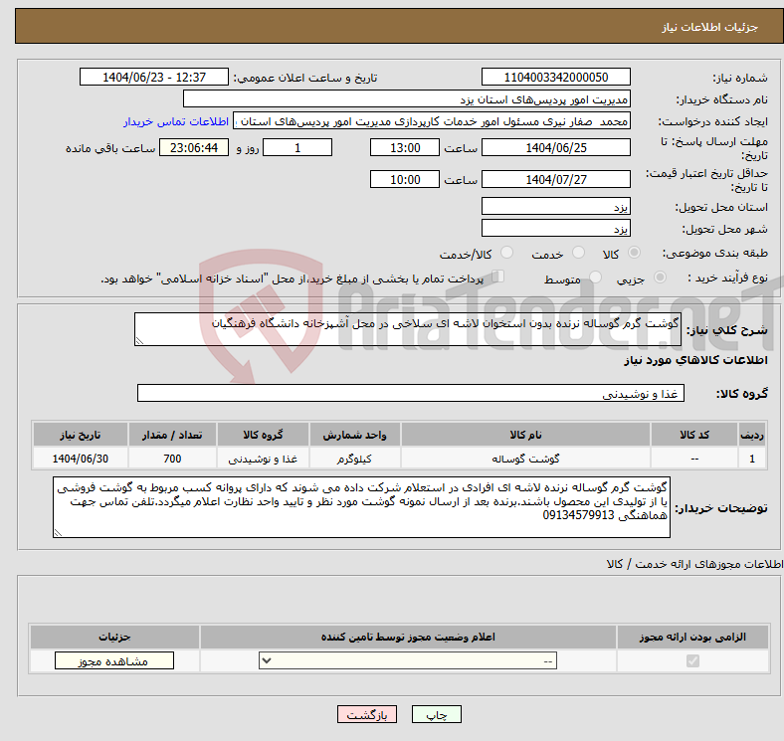Click the نام کالا column header
This screenshot has height=741, width=784.
click(x=525, y=435)
